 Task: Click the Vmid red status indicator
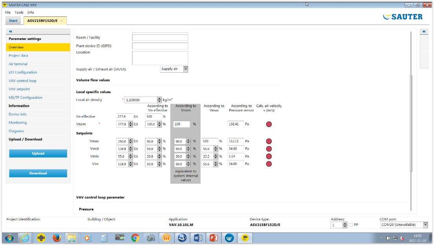pos(269,149)
